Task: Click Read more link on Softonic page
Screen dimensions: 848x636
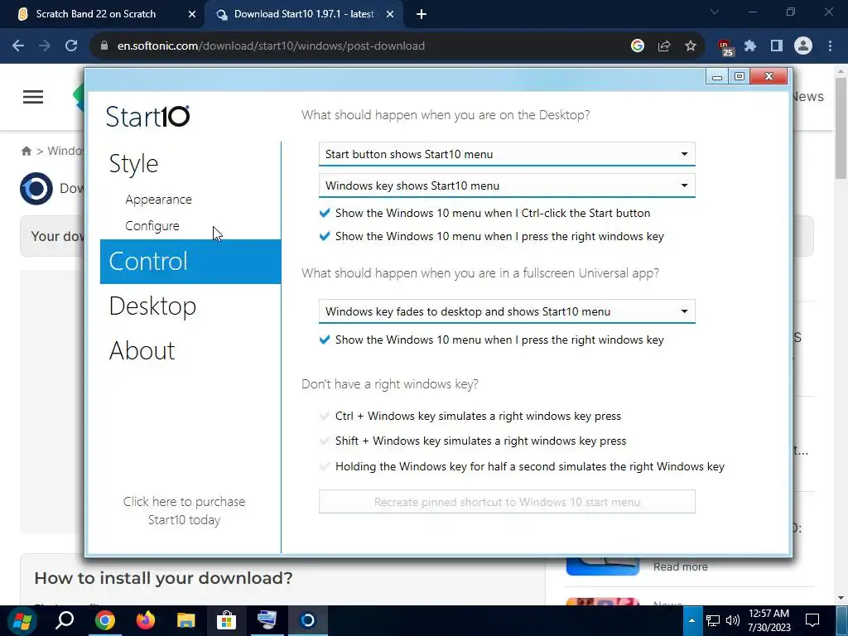Action: point(681,566)
